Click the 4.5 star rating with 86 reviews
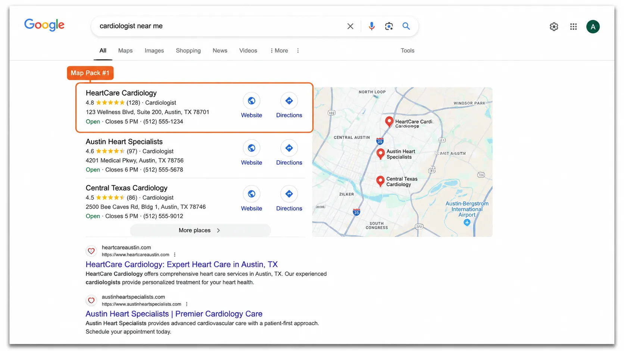This screenshot has width=624, height=351. [x=111, y=198]
